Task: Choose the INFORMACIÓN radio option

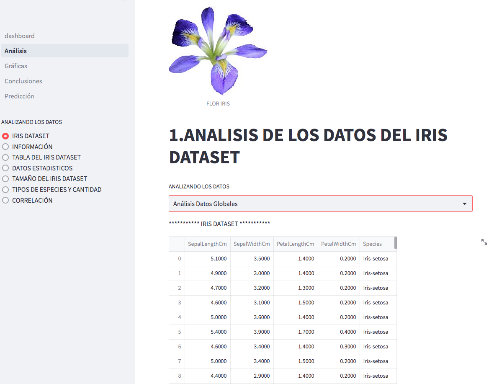Action: click(x=5, y=147)
